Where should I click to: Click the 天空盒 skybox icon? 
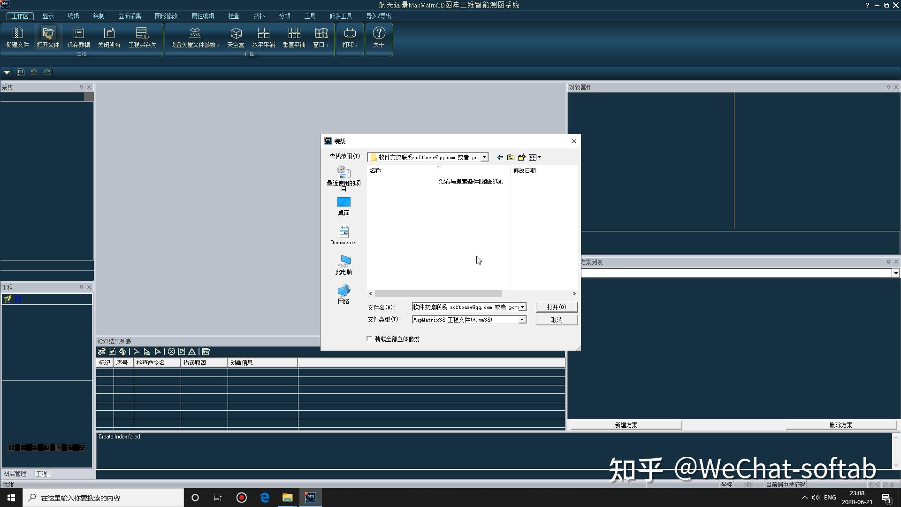pyautogui.click(x=236, y=38)
